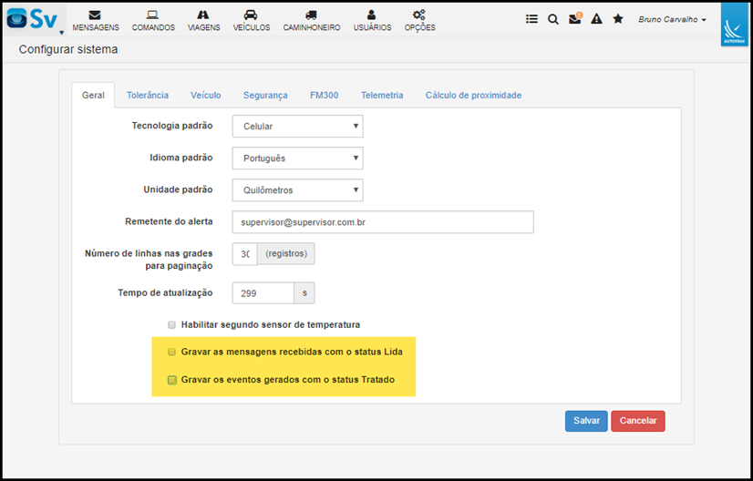Click the Salvar button
The width and height of the screenshot is (753, 481).
coord(586,421)
